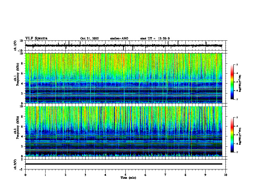
Task: Click the time axis tick label "9"
Action: (x=205, y=175)
